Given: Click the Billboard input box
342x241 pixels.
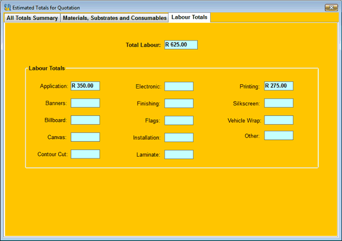Looking at the screenshot, I should [85, 120].
